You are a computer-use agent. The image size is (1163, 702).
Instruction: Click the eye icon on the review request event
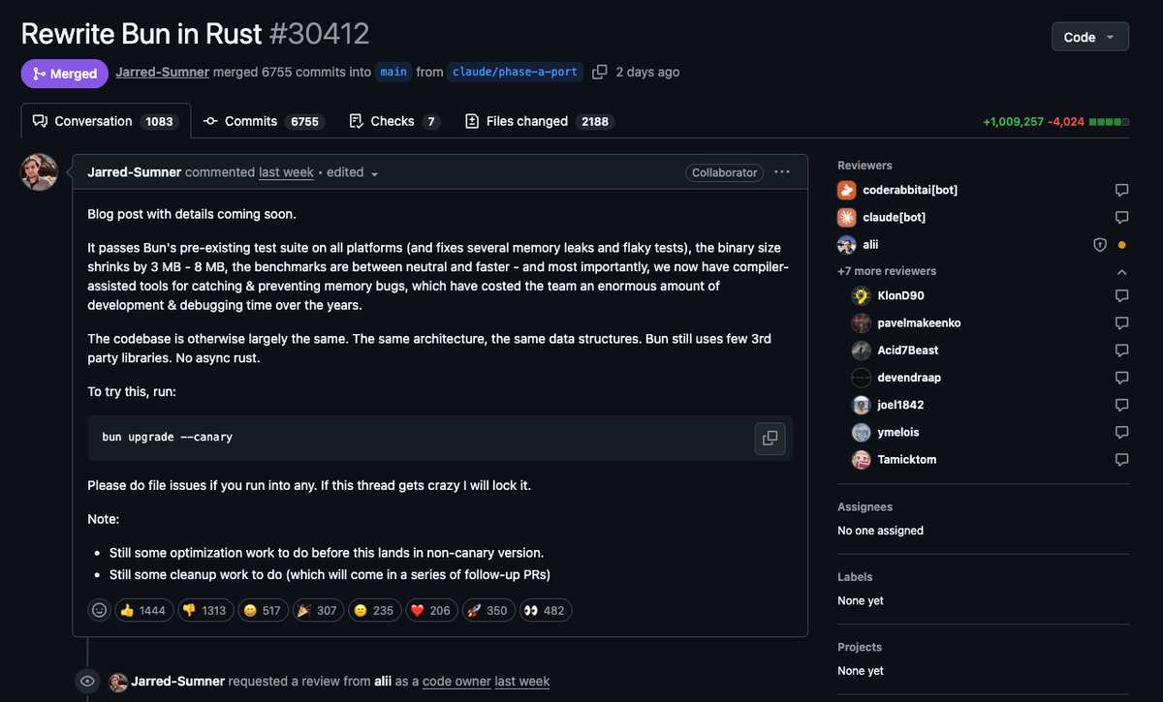click(x=87, y=682)
